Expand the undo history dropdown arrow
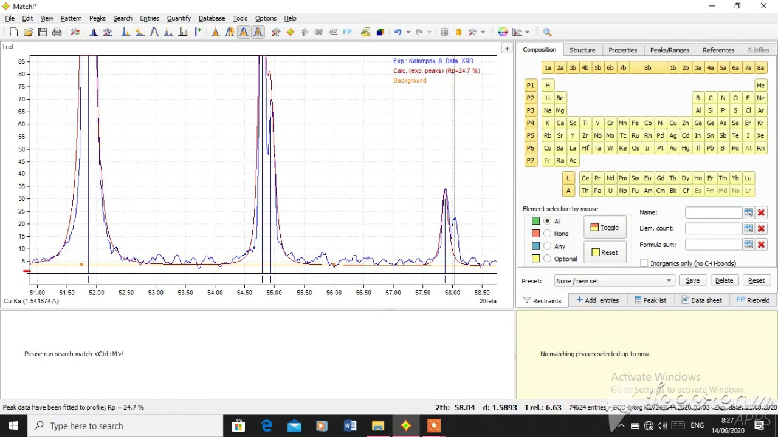 point(408,32)
